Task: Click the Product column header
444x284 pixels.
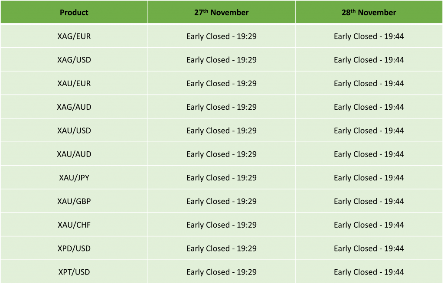Action: point(74,12)
